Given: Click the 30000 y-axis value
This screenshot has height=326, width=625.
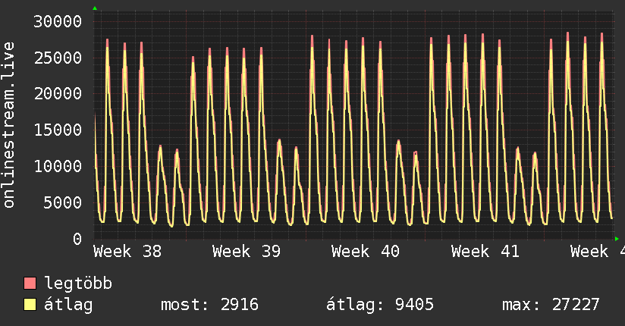Looking at the screenshot, I should (x=58, y=21).
